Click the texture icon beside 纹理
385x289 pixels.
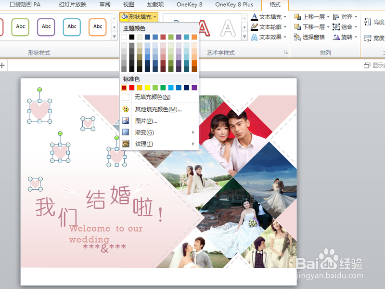[x=126, y=144]
